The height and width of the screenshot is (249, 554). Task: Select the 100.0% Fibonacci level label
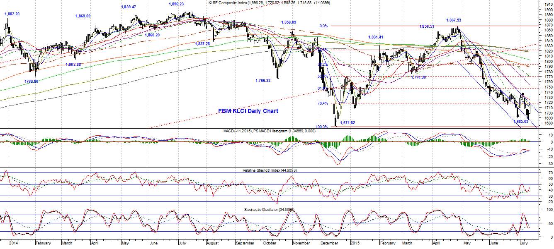click(x=322, y=127)
